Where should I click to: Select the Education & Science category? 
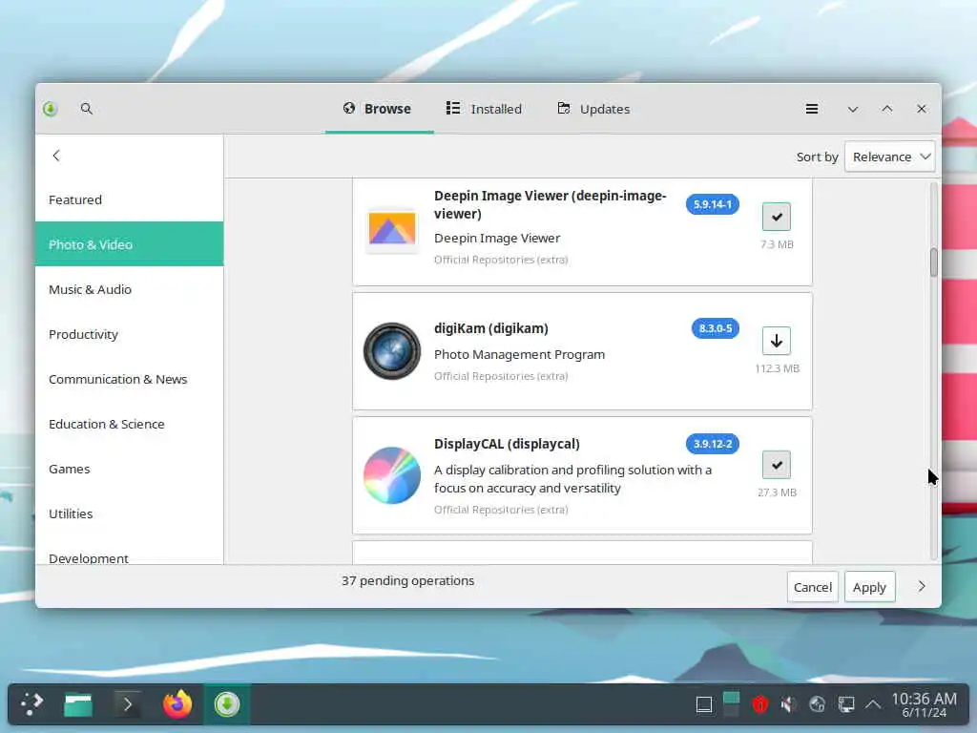click(129, 424)
